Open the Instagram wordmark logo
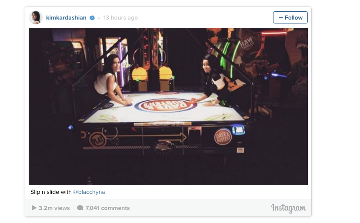This screenshot has height=223, width=360. 288,208
